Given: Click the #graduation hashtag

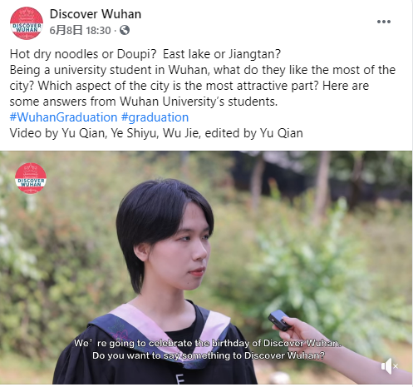Looking at the screenshot, I should [155, 117].
